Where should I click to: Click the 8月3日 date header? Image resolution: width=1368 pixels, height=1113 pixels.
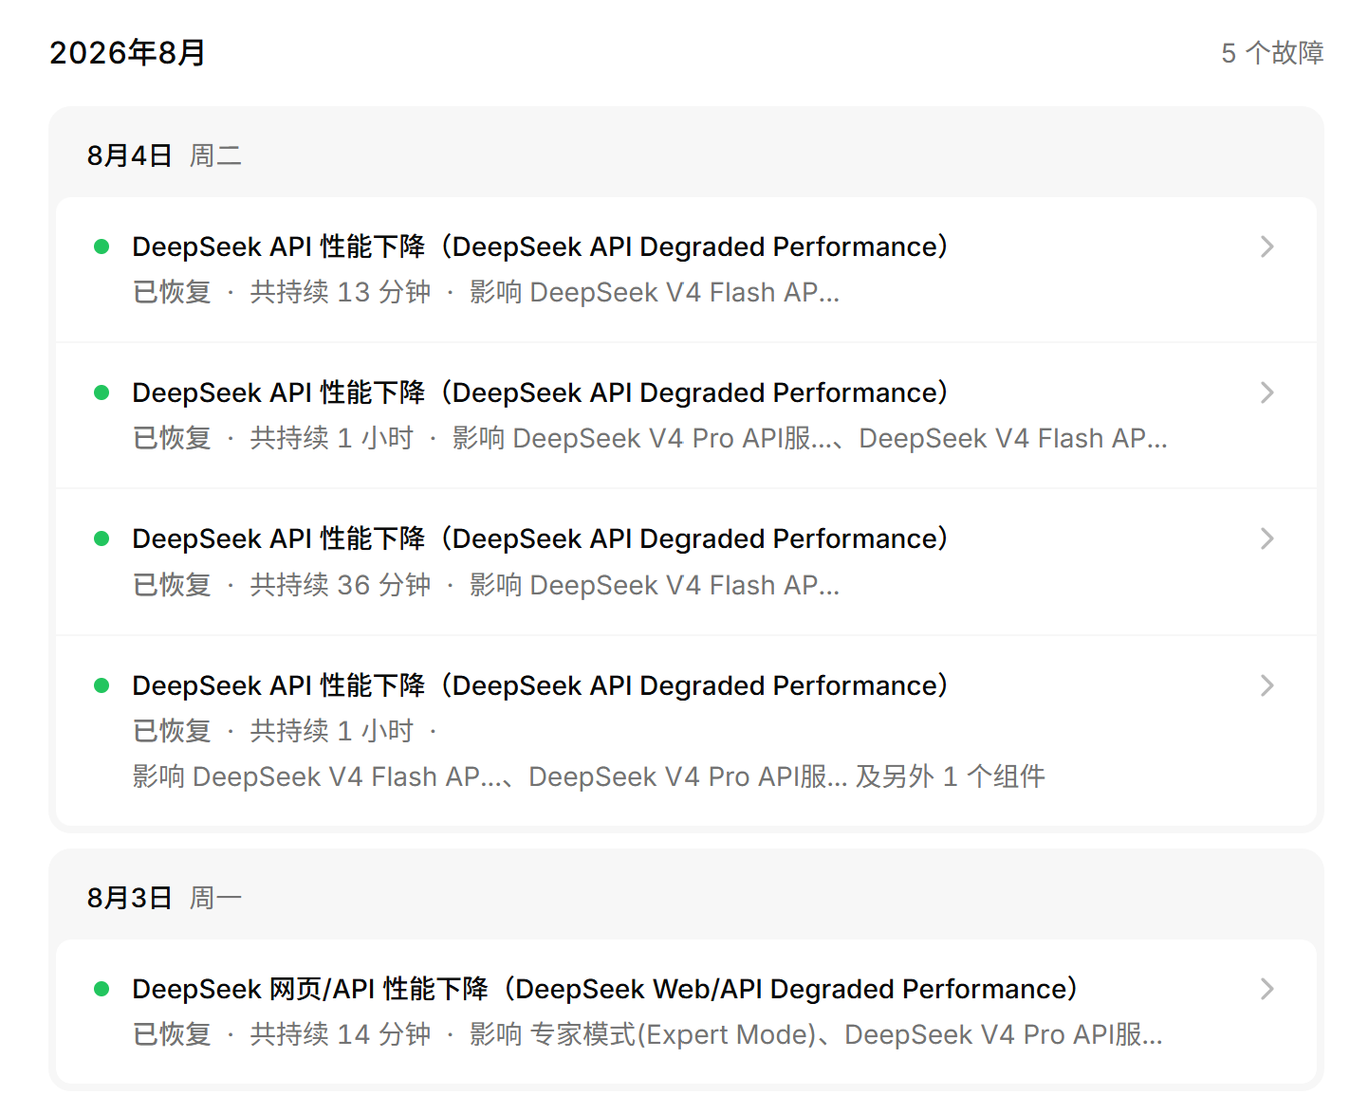click(x=129, y=898)
